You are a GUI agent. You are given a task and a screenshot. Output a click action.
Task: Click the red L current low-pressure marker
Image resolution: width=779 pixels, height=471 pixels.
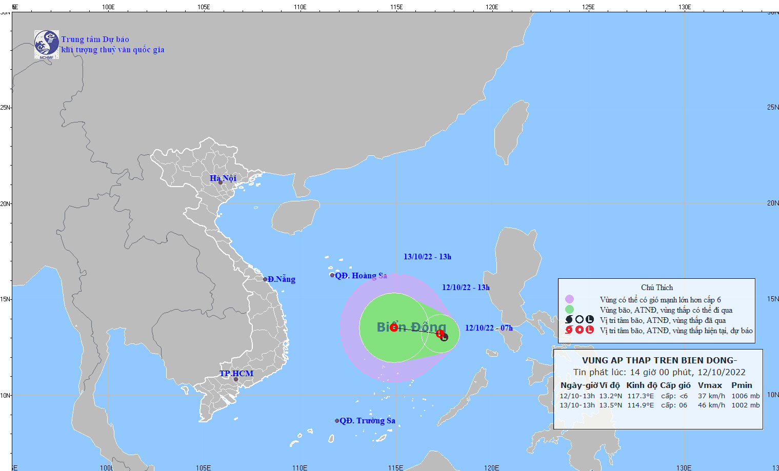point(440,334)
